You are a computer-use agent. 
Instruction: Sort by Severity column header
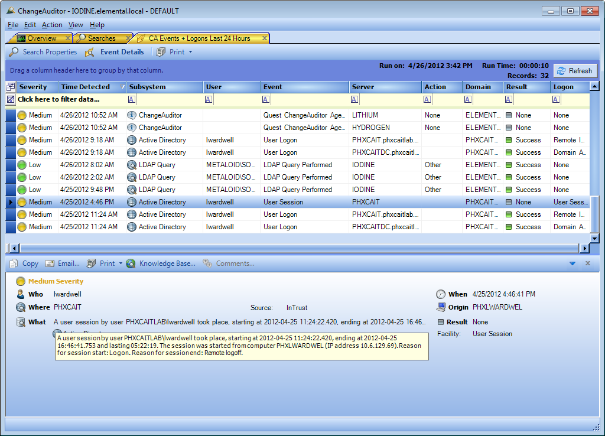click(x=37, y=87)
